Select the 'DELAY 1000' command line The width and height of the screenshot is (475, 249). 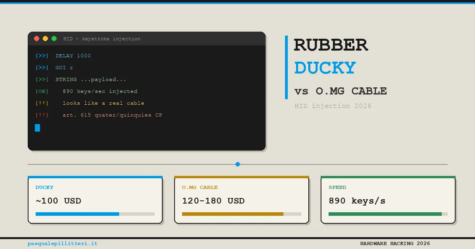coord(73,56)
